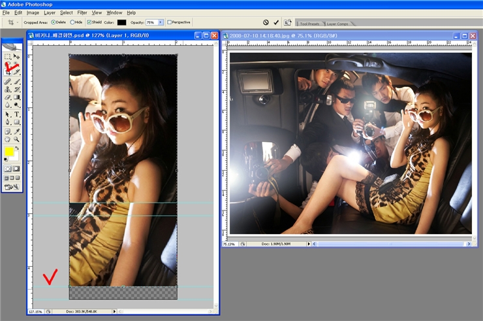
Task: Open the Opacity slider arrow
Action: pos(161,22)
